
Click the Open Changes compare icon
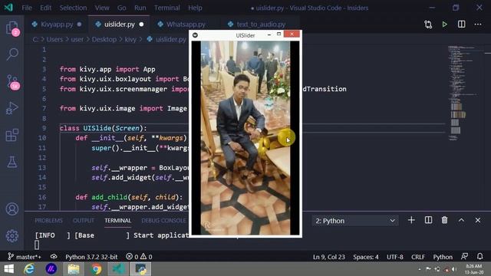coord(428,25)
